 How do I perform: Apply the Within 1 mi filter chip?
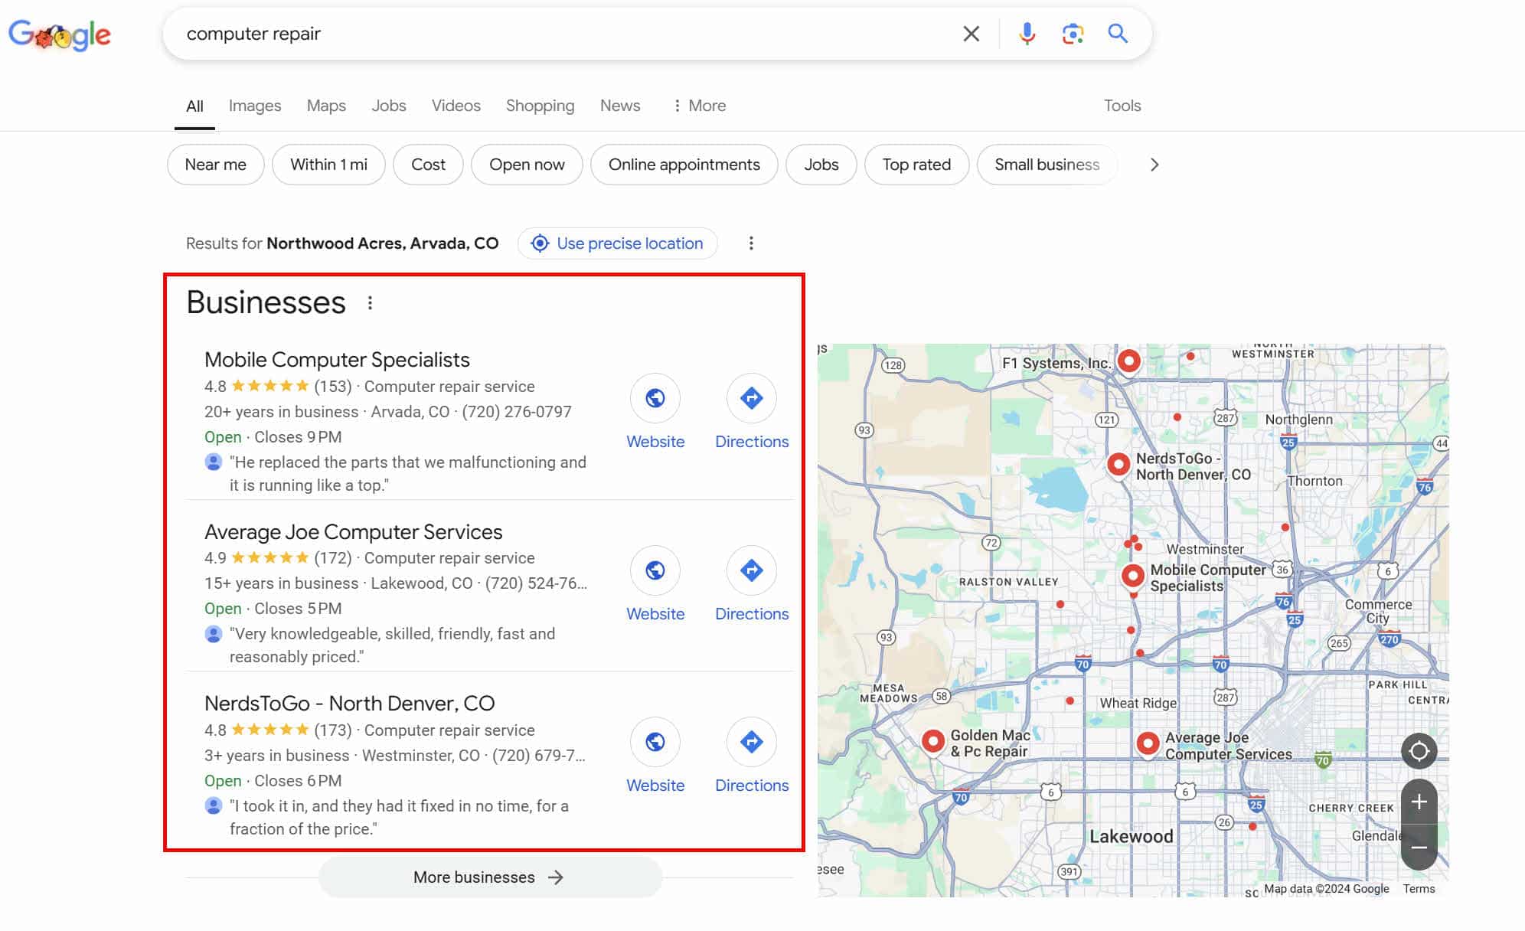[x=328, y=165]
